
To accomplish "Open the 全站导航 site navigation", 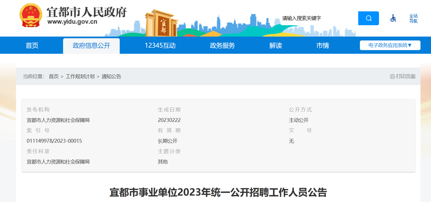I will coord(413,18).
